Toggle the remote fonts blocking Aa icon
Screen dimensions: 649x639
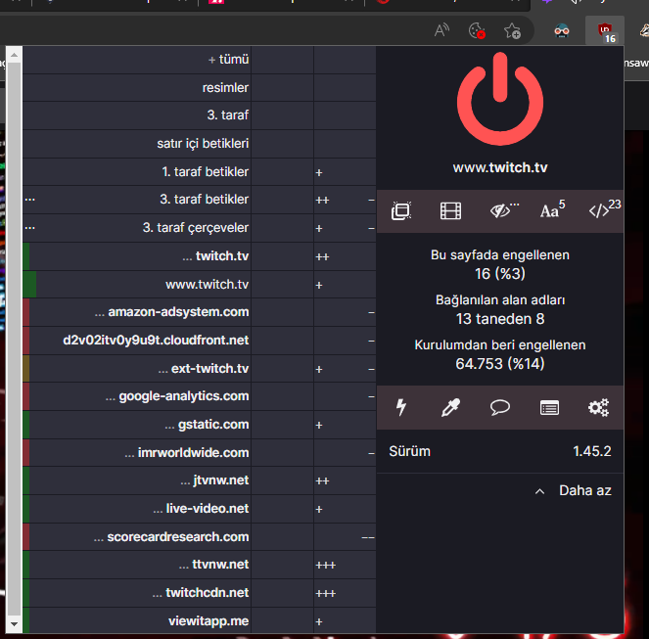pos(552,209)
